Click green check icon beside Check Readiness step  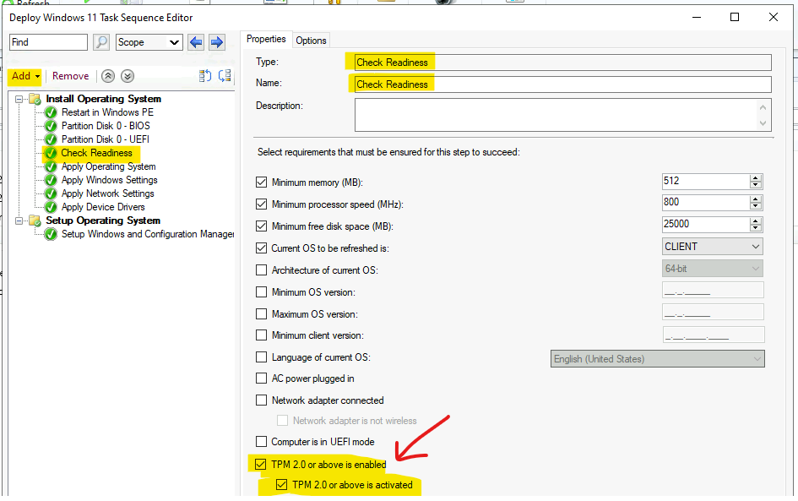51,153
